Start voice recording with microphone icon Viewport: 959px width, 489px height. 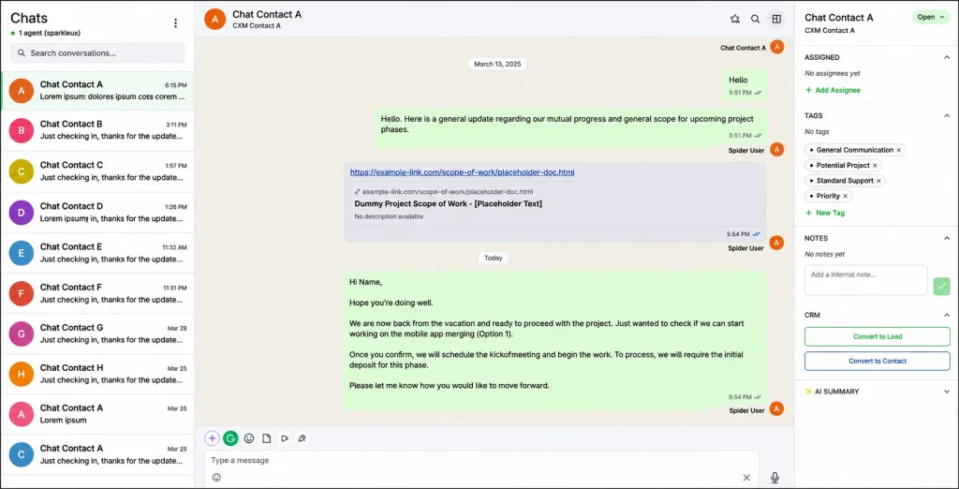775,478
